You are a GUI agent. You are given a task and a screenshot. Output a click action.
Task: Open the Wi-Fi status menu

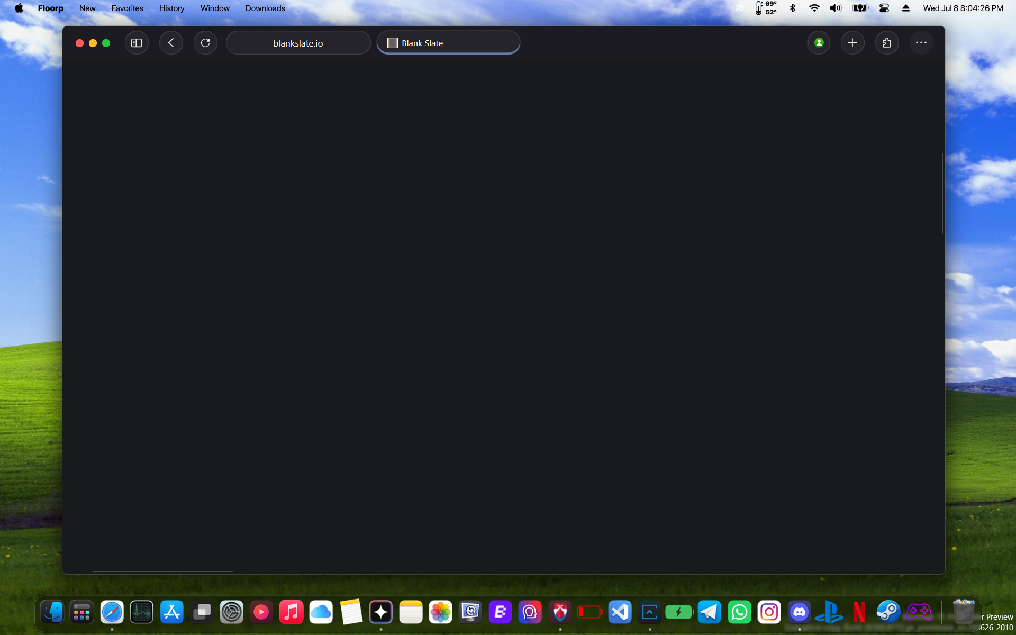(814, 8)
